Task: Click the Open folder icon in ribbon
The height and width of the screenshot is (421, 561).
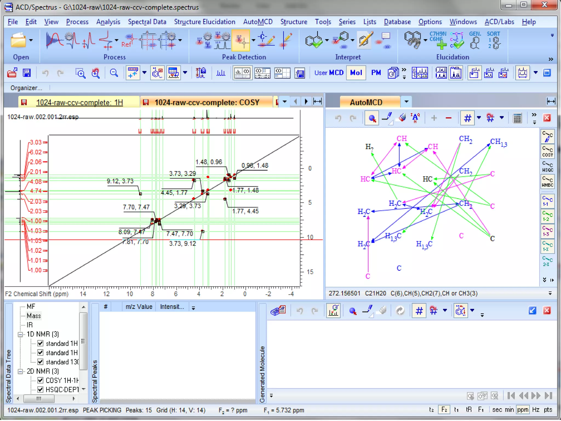Action: point(18,41)
